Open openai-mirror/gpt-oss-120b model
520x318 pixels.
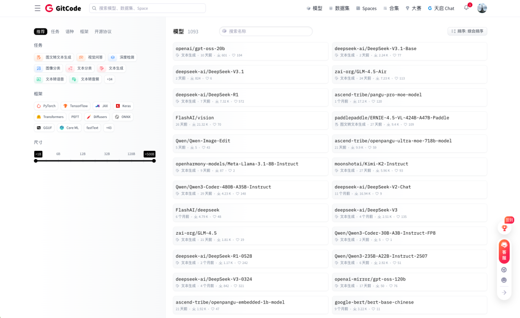coord(409,282)
